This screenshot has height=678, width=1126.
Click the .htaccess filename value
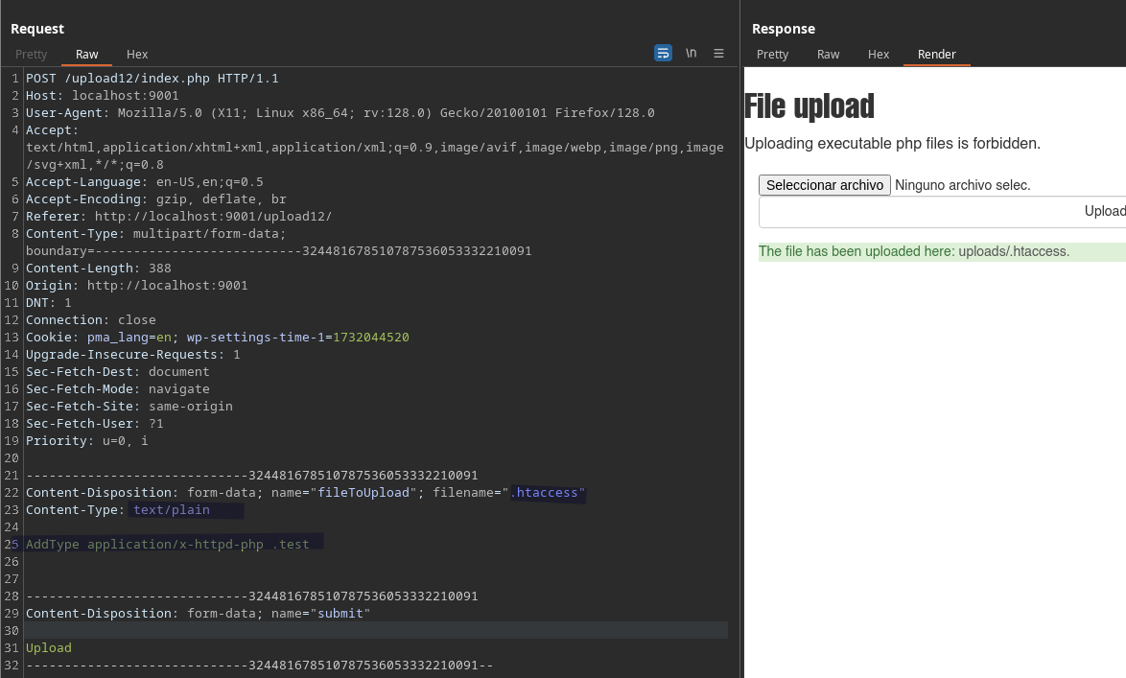click(544, 493)
